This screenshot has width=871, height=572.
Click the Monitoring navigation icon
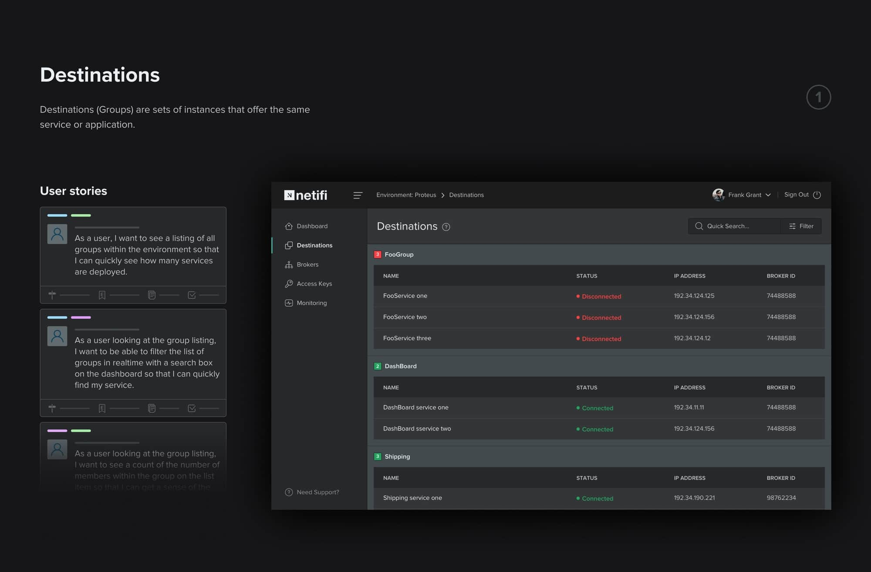289,303
